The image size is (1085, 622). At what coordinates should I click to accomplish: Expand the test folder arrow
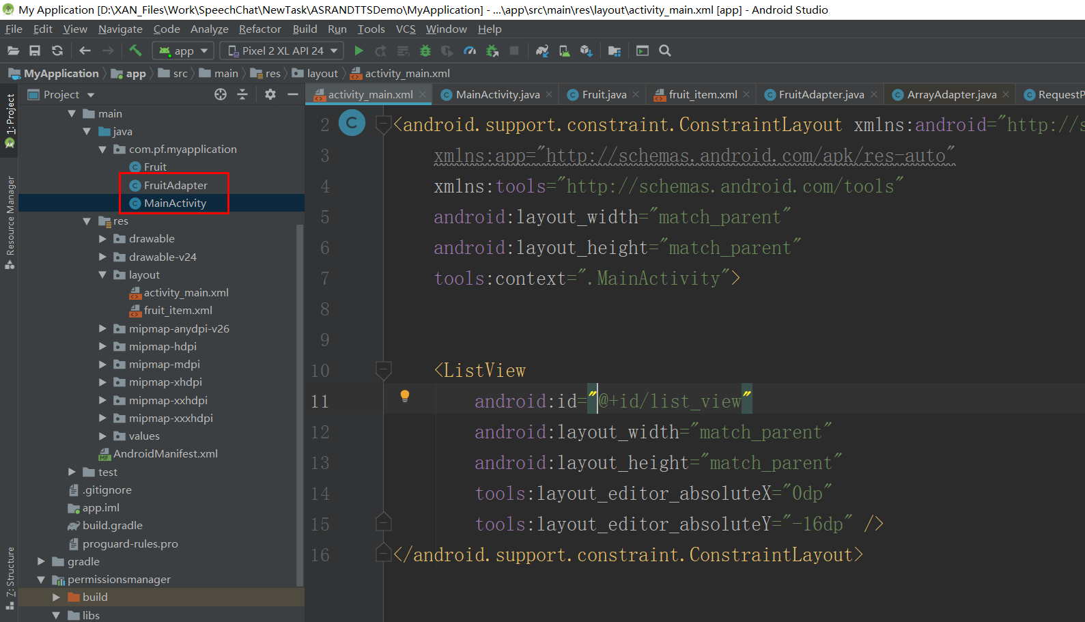pyautogui.click(x=72, y=472)
